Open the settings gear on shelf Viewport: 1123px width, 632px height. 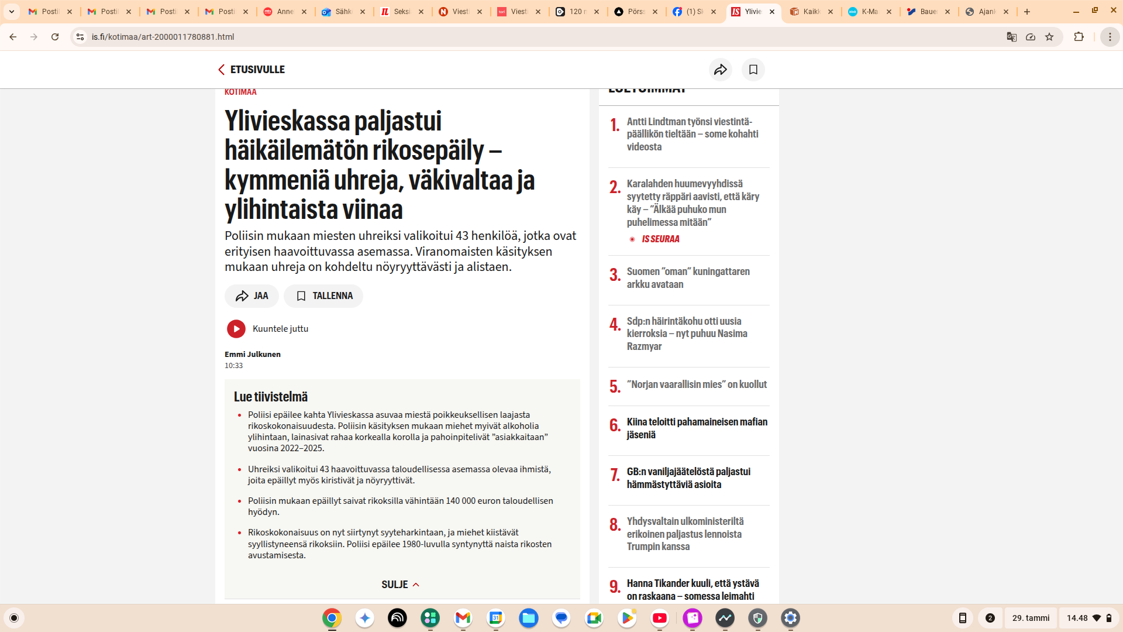(x=791, y=618)
